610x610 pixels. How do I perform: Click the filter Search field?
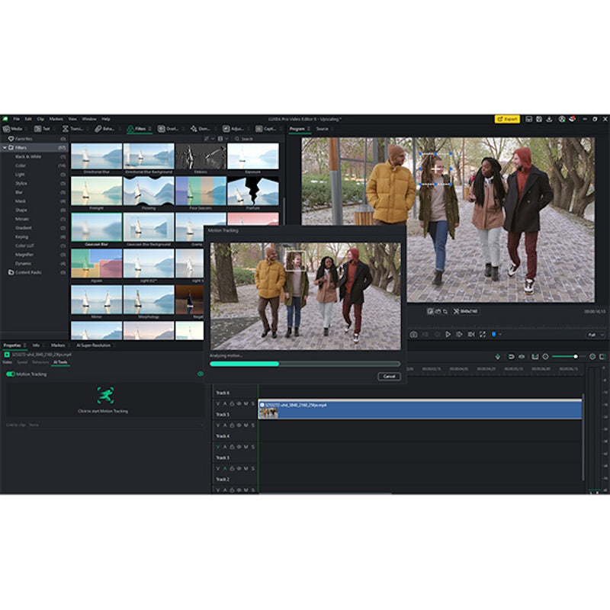click(x=257, y=139)
